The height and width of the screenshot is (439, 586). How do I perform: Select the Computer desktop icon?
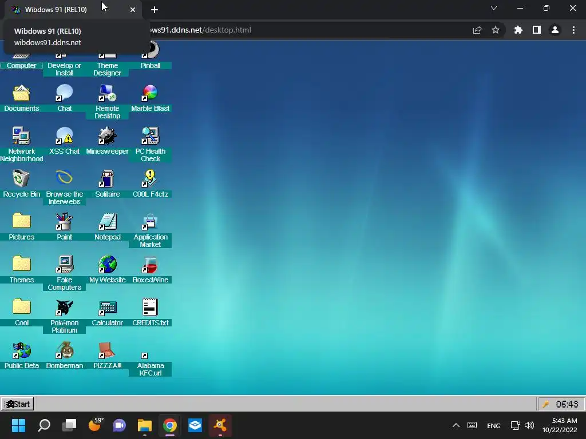click(x=21, y=65)
